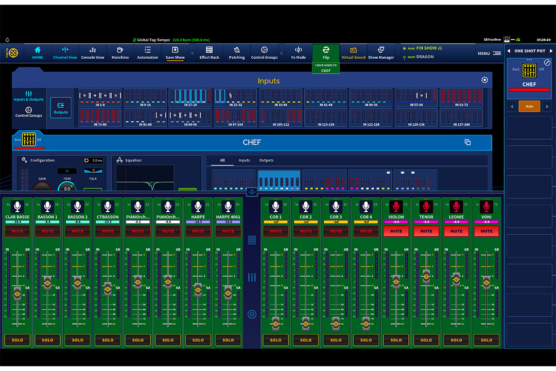Switch to Console View
556x371 pixels.
[x=93, y=53]
